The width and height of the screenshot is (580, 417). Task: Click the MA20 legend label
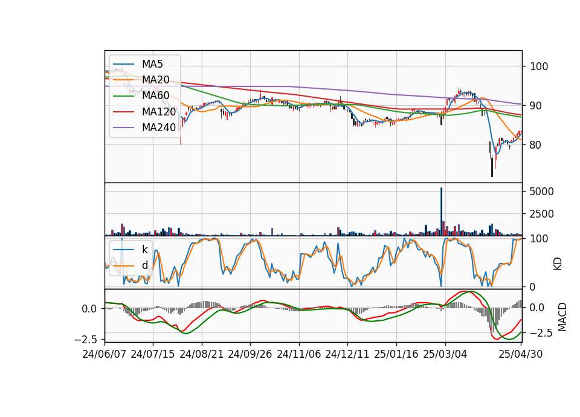click(x=155, y=80)
